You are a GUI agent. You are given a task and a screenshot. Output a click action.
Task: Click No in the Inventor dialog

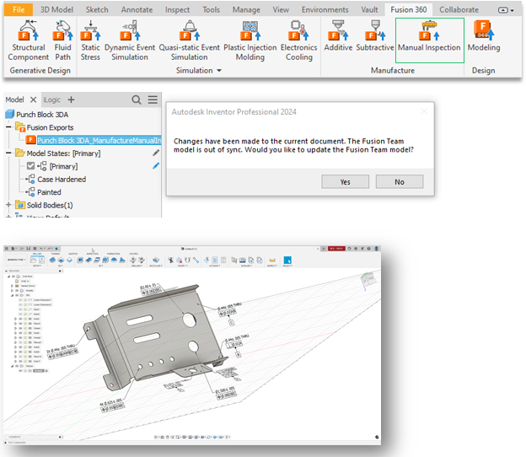point(400,181)
